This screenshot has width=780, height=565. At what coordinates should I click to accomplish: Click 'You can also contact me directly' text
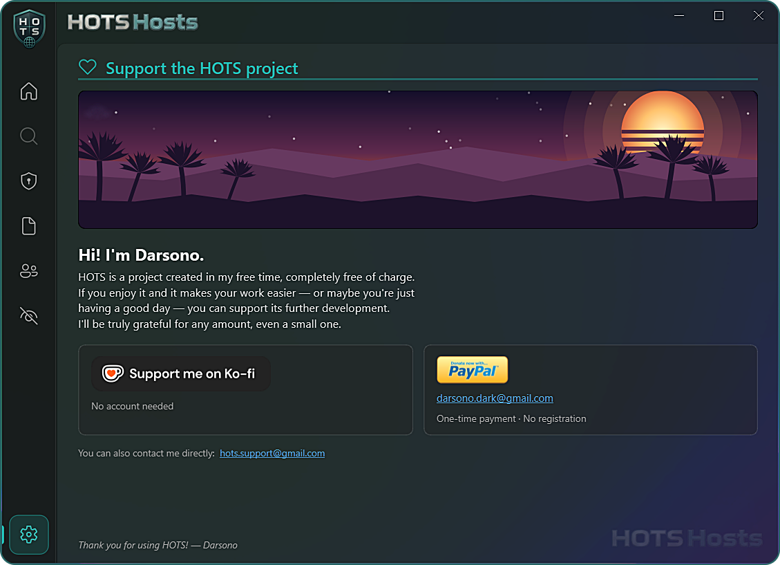coord(146,453)
